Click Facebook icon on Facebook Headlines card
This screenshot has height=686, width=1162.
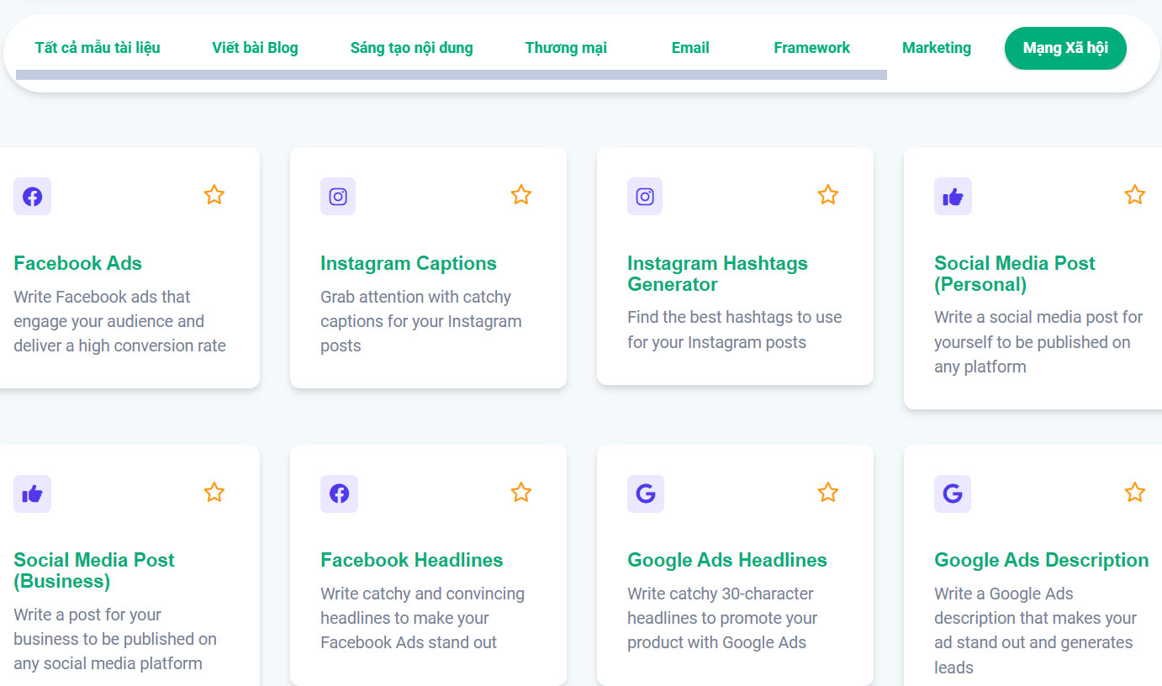tap(339, 493)
